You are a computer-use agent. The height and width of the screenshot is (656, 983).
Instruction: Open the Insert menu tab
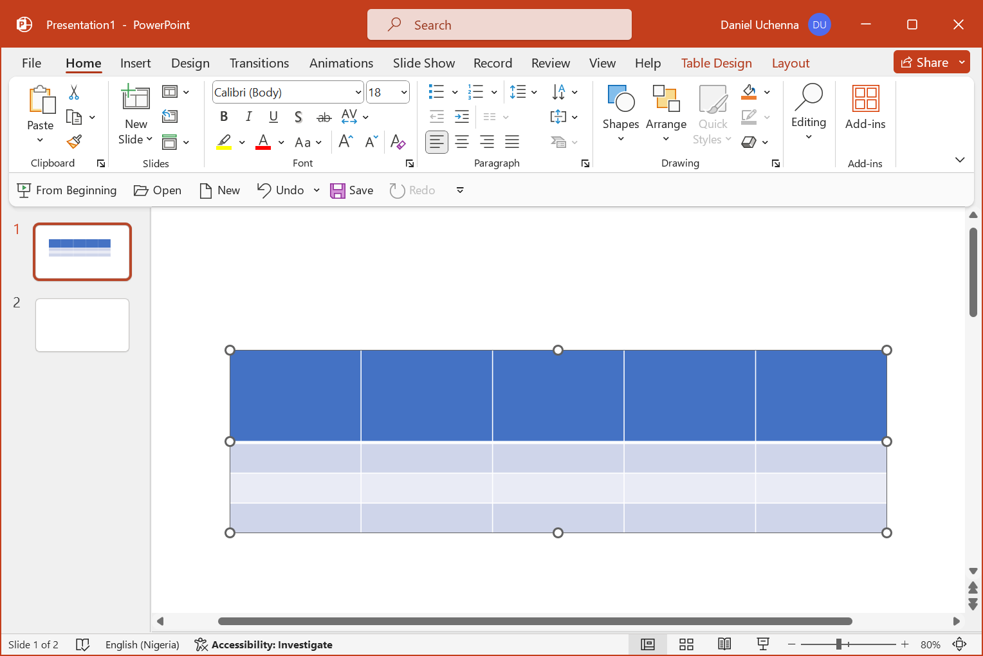(135, 63)
